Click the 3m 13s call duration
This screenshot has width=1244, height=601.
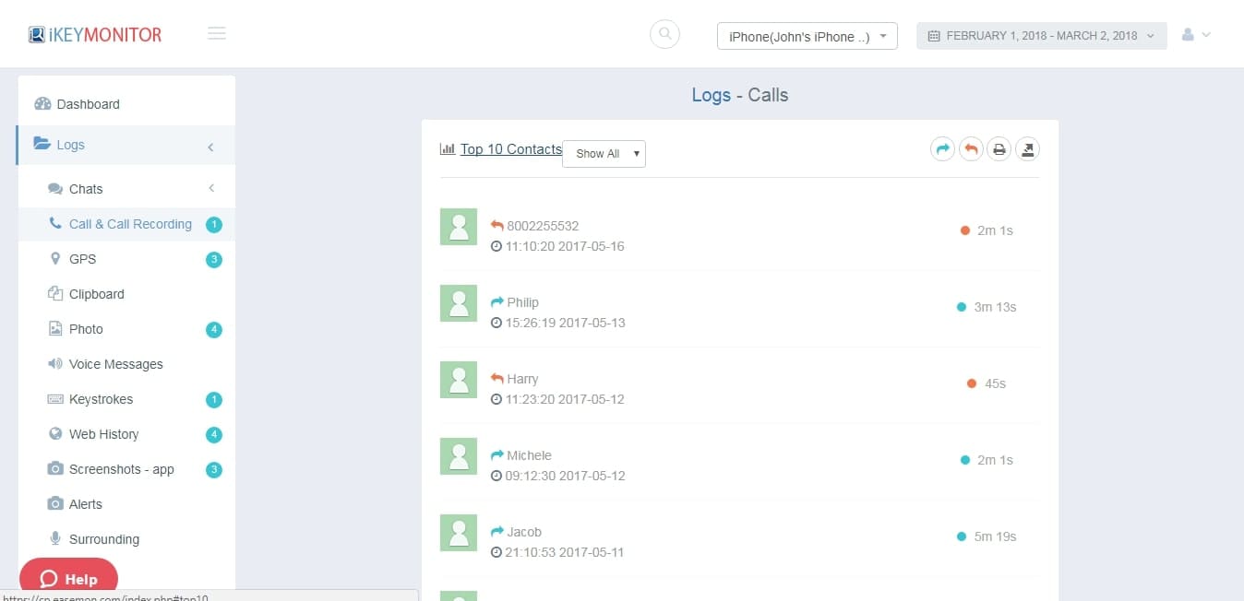point(995,307)
